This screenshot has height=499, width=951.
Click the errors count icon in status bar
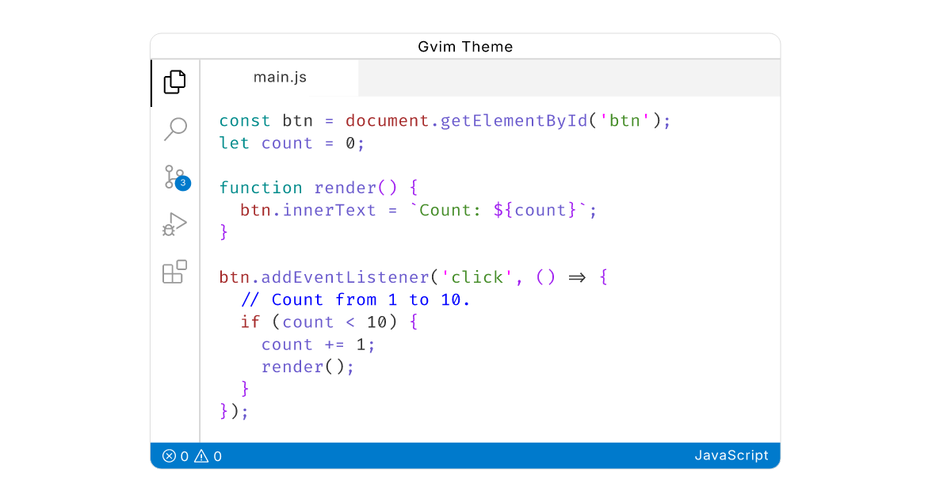click(x=169, y=456)
